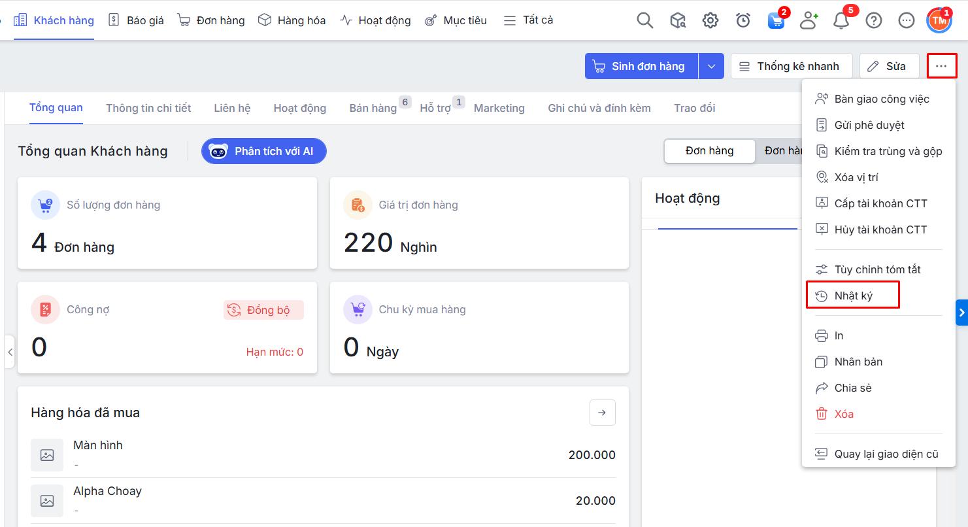Click the user avatar in top bar
This screenshot has height=527, width=968.
coord(939,20)
